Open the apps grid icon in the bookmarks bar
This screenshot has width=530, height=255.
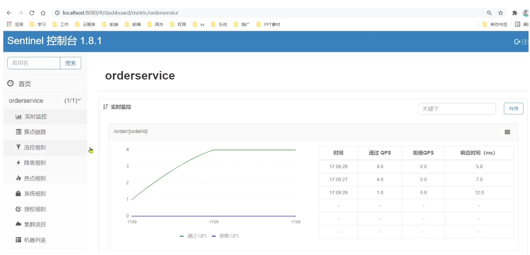(10, 24)
